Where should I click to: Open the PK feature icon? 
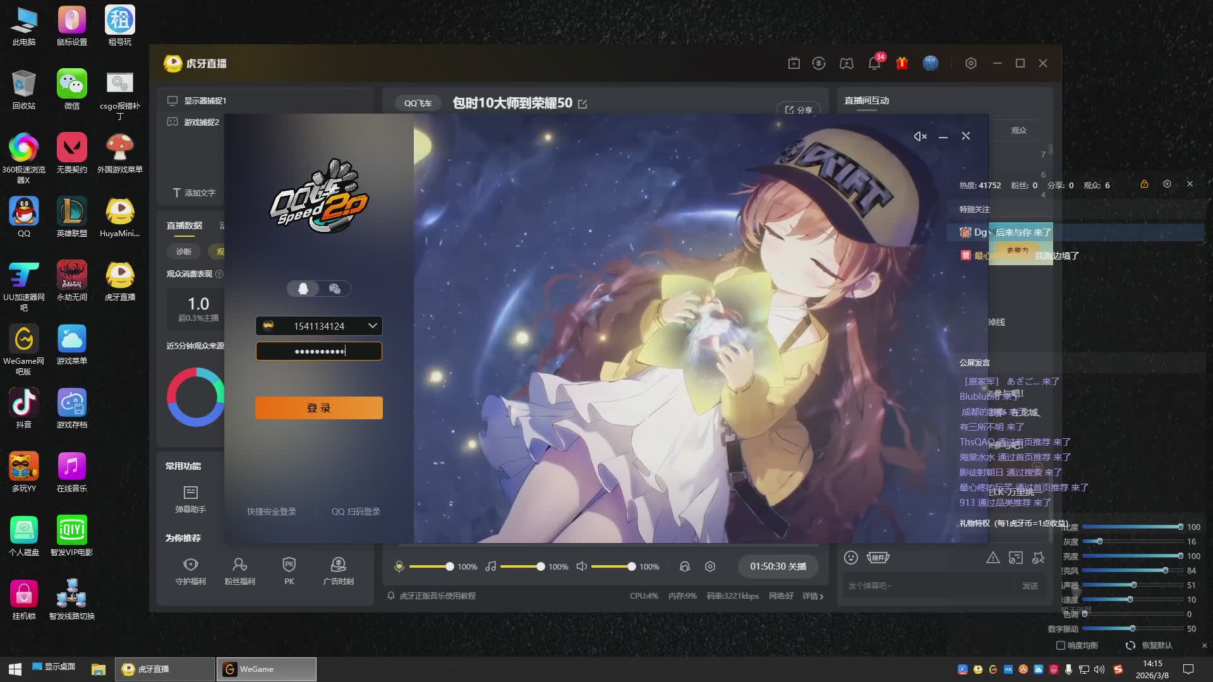(x=289, y=570)
